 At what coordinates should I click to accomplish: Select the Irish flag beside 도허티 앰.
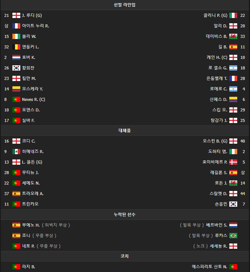233,152
